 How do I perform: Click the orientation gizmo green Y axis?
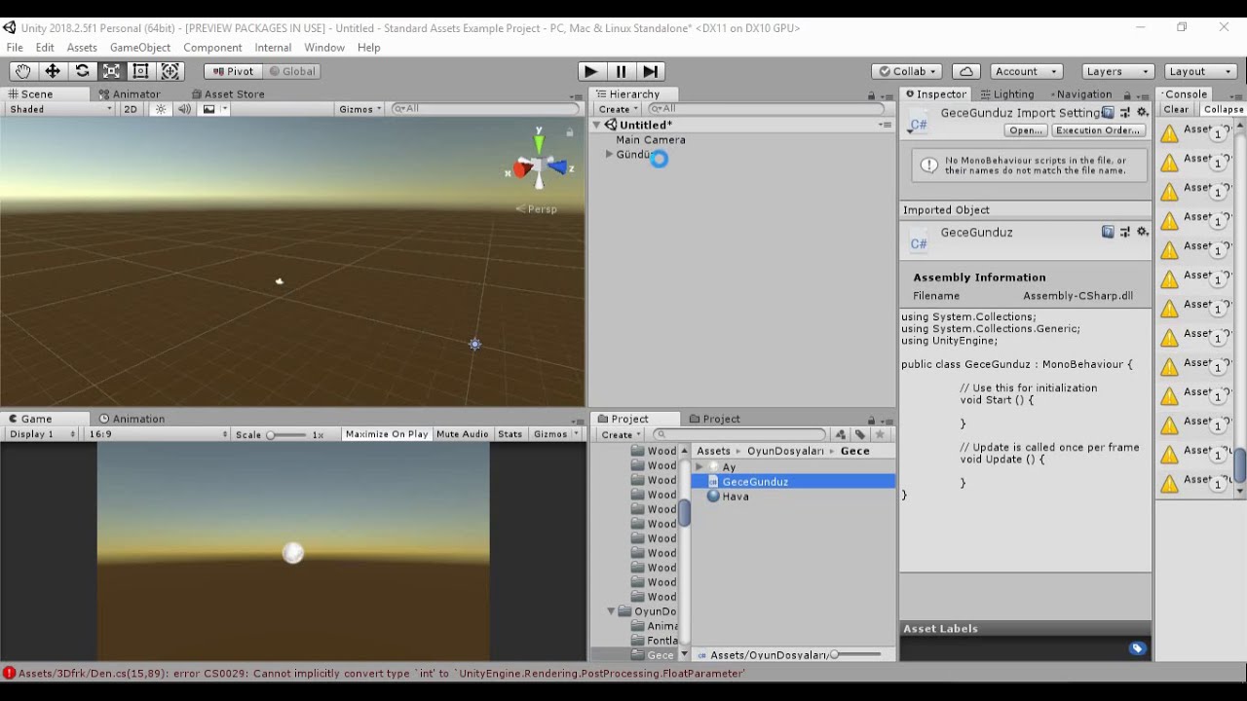click(539, 141)
